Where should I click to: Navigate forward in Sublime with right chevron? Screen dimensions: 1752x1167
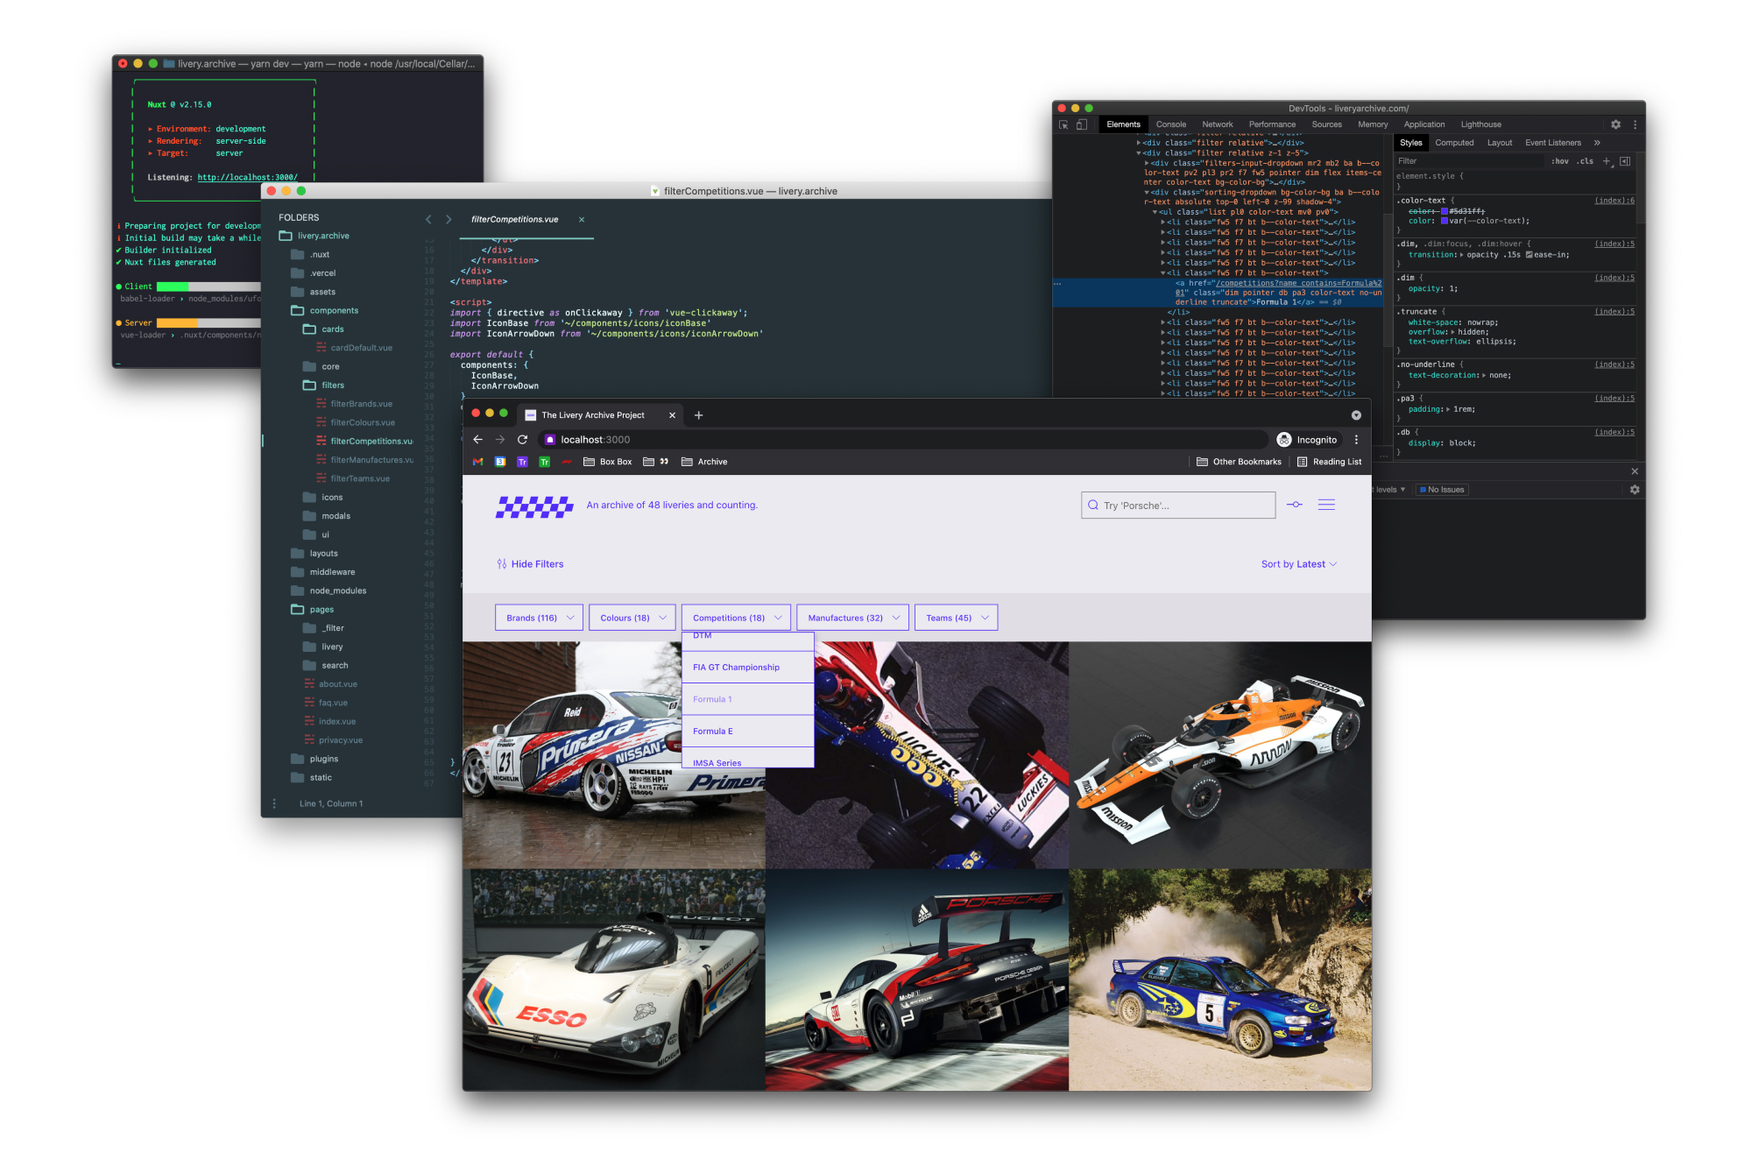pos(449,219)
